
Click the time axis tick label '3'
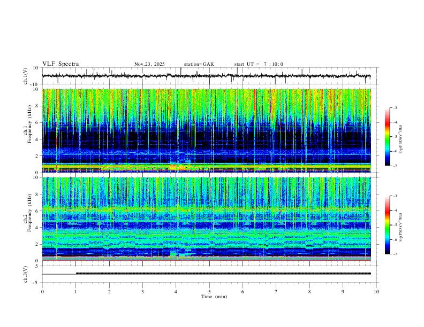[x=142, y=292]
